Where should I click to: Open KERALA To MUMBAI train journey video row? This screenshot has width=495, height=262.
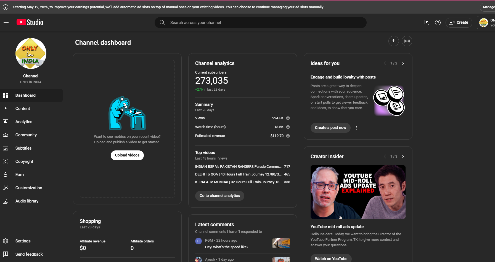[243, 182]
